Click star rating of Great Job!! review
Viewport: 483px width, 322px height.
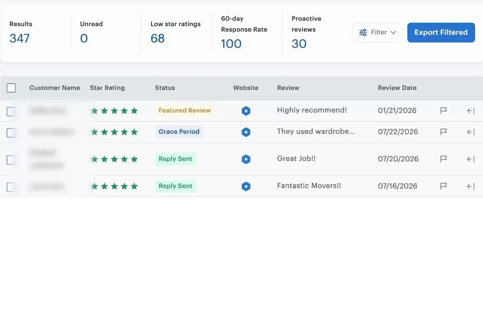[114, 159]
